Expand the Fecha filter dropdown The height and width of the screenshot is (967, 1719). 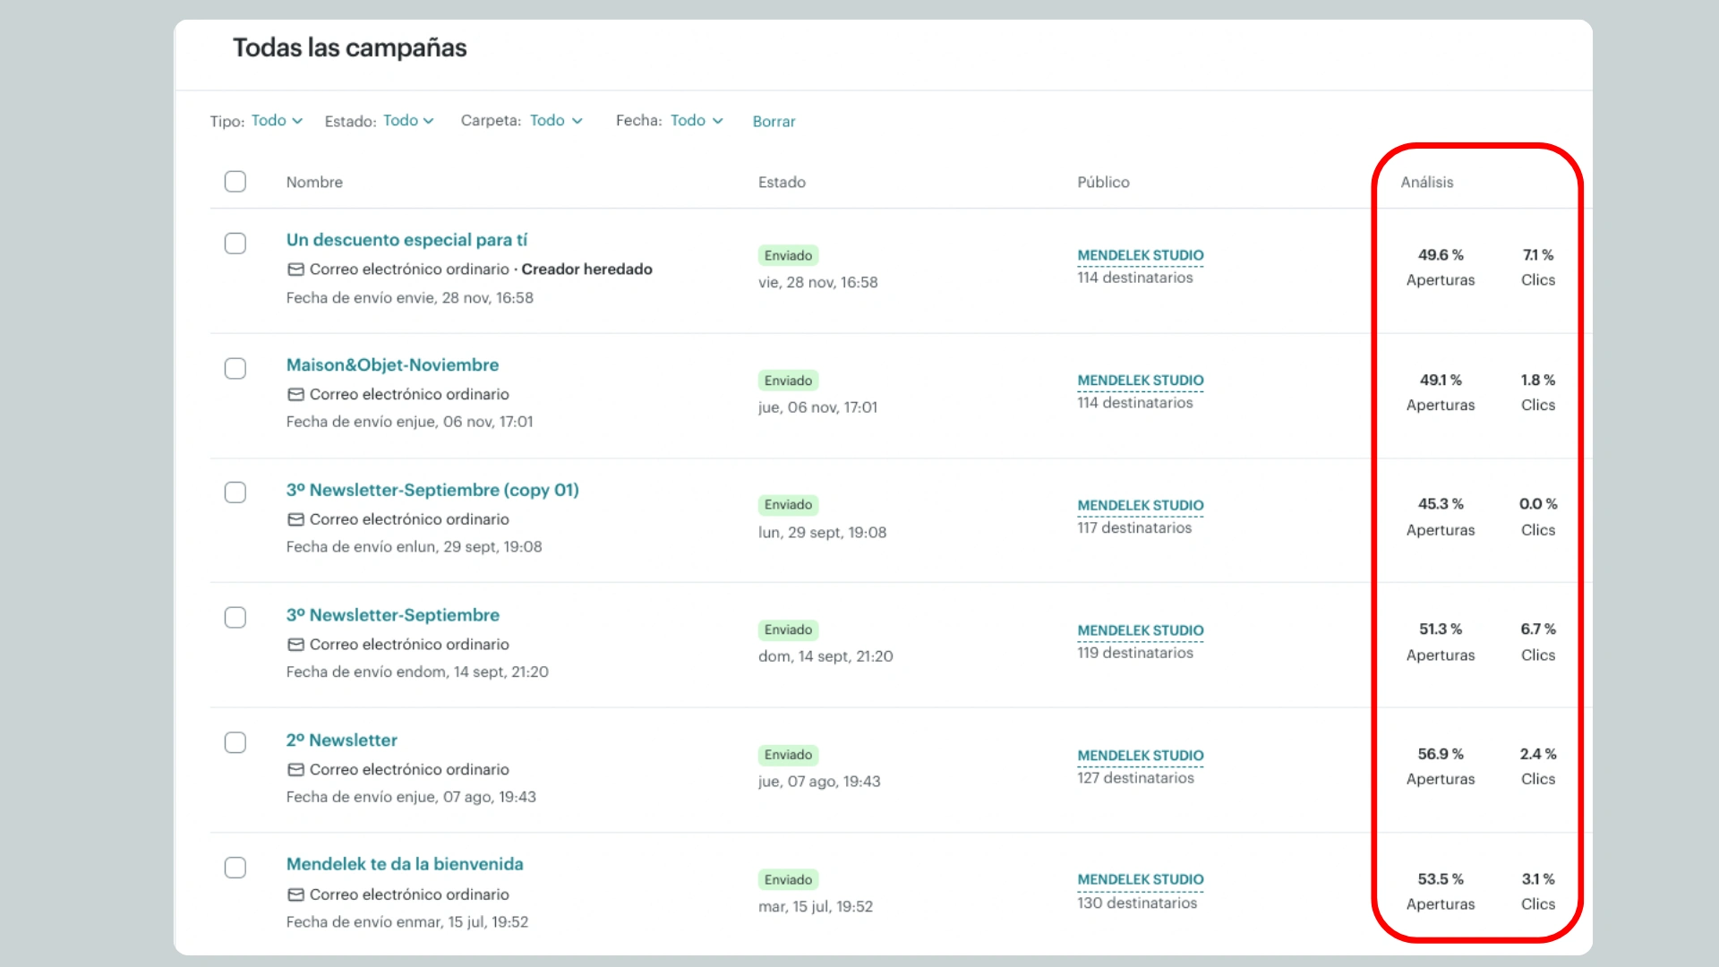tap(696, 121)
